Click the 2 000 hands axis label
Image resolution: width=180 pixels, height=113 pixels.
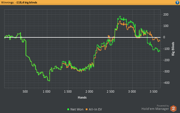click(89, 91)
